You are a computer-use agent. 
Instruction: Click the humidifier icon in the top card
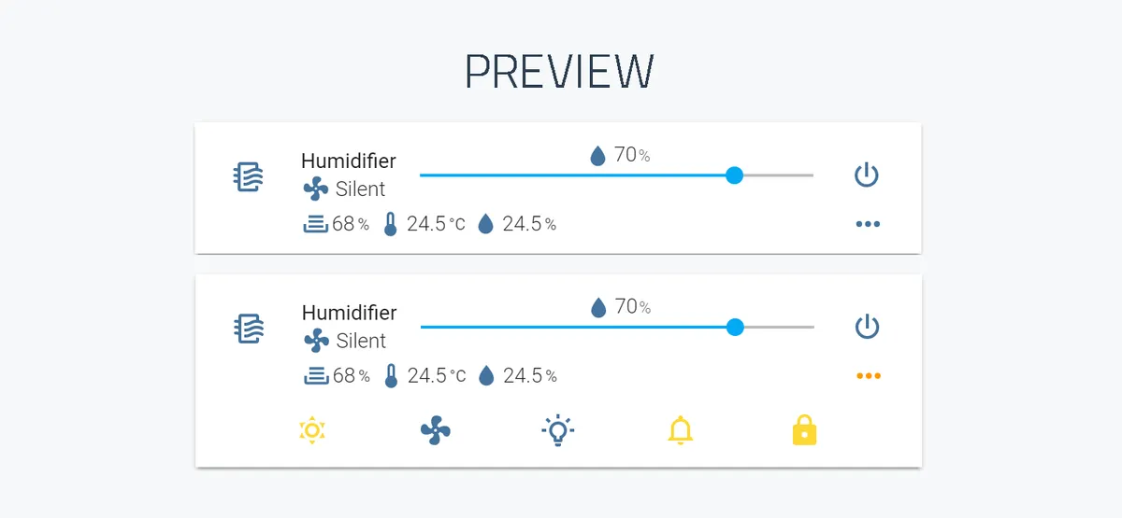tap(249, 176)
